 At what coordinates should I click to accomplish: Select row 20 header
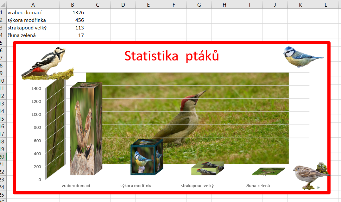pyautogui.click(x=3, y=157)
